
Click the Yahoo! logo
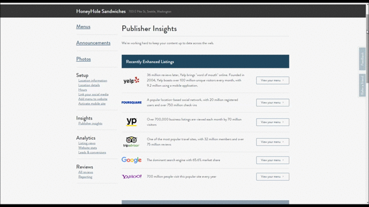(x=131, y=177)
